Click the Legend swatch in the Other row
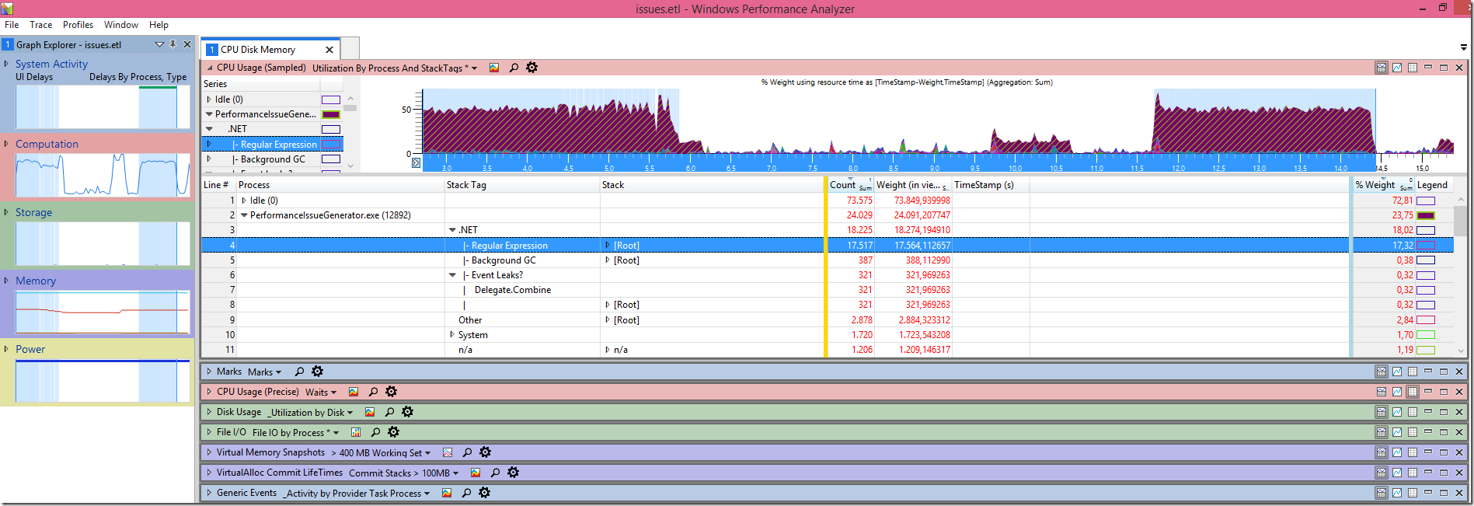 point(1426,320)
